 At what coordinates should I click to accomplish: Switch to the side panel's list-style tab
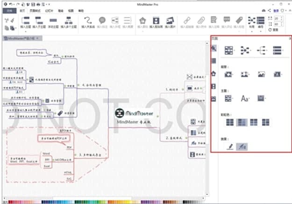pos(214,61)
